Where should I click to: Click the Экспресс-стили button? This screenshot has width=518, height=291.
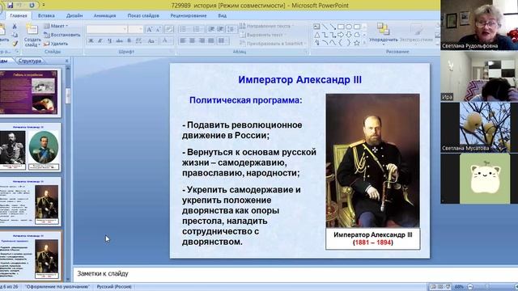416,33
